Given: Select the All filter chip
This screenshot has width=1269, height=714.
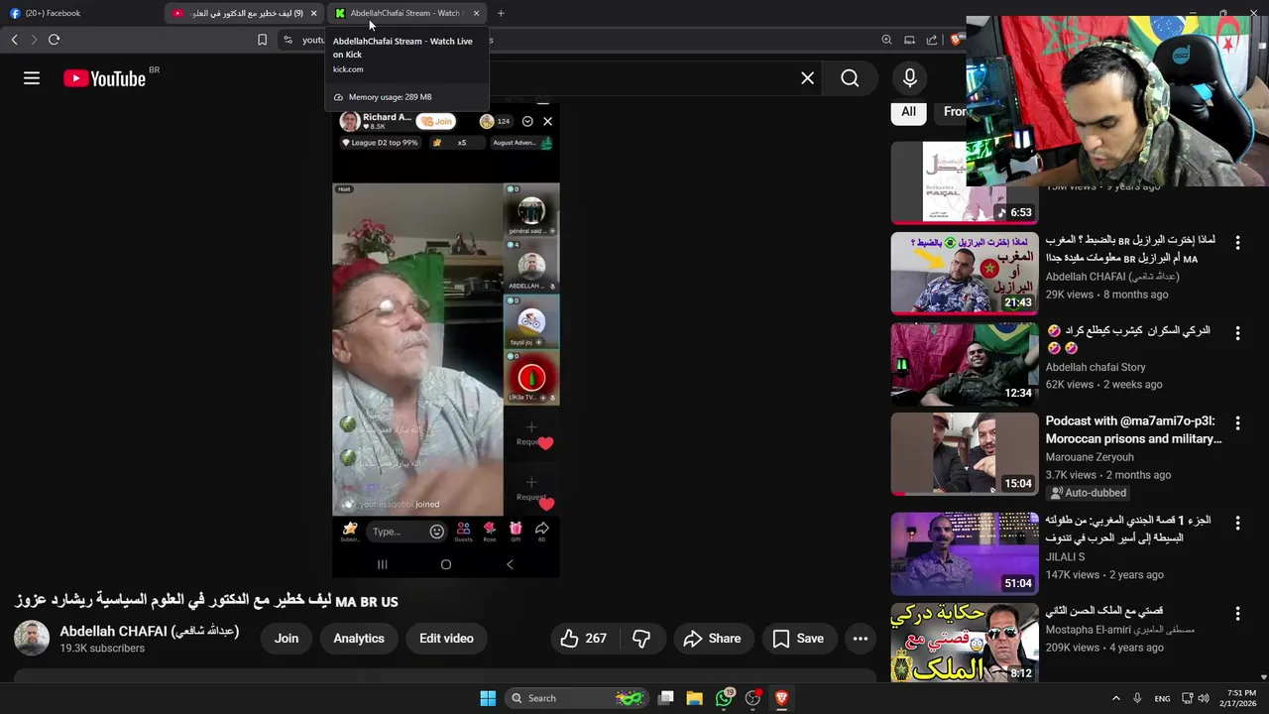Looking at the screenshot, I should point(908,111).
